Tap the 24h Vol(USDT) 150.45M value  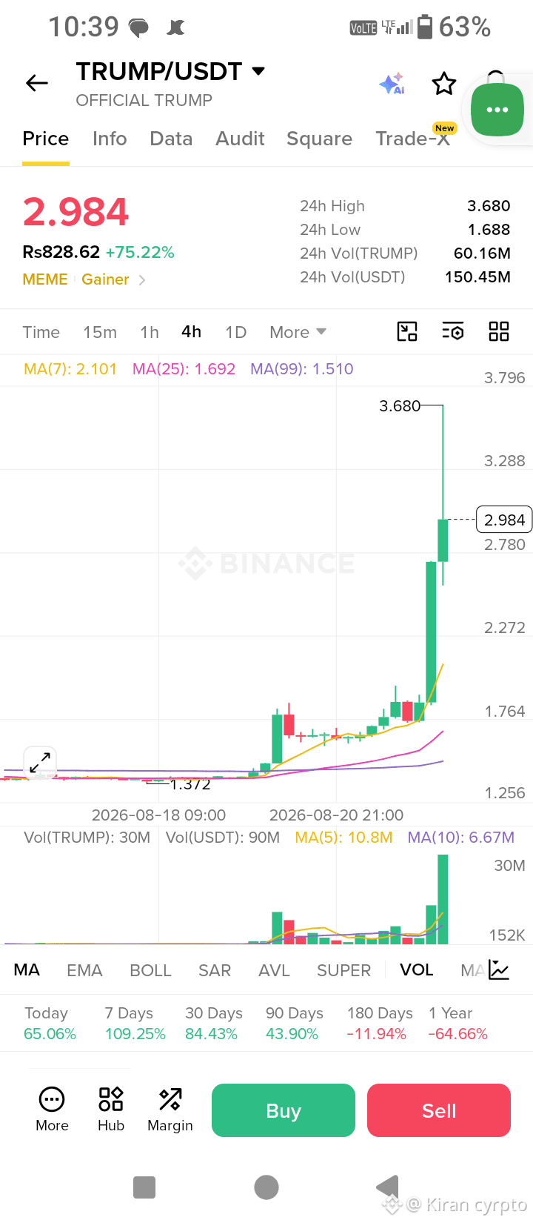tap(477, 277)
